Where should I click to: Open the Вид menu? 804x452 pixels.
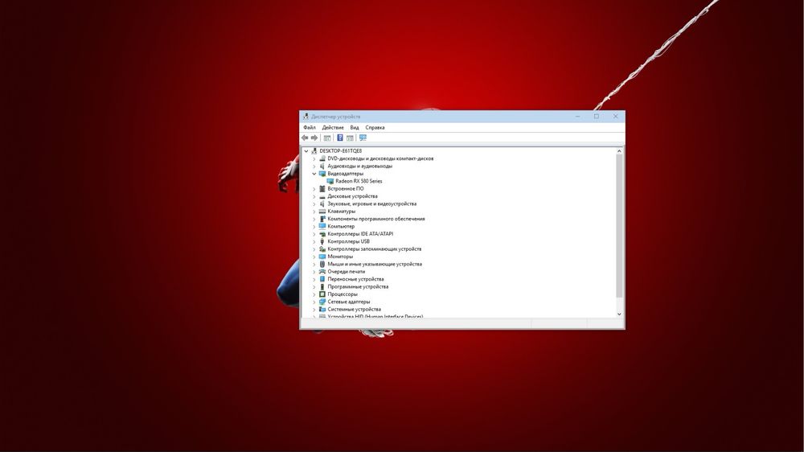click(355, 127)
